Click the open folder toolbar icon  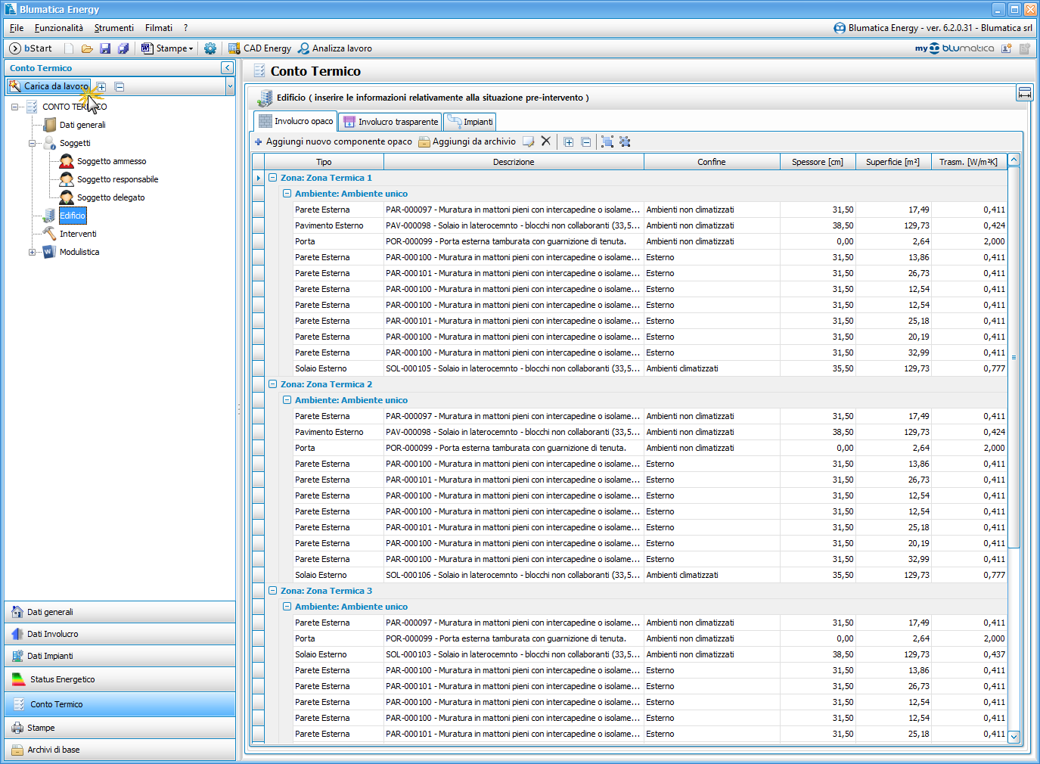pyautogui.click(x=87, y=48)
